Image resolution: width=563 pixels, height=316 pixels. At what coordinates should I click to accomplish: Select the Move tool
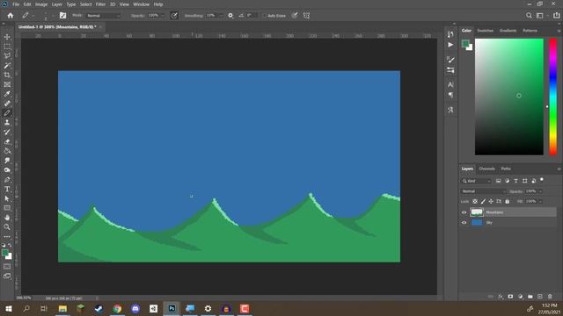click(7, 37)
